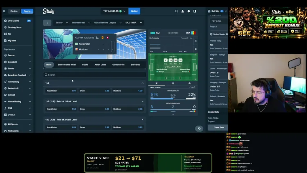Toggle the Prematch win probability option
The width and height of the screenshot is (307, 173).
[184, 38]
